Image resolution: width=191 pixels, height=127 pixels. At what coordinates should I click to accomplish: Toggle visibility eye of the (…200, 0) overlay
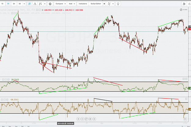(12, 13)
